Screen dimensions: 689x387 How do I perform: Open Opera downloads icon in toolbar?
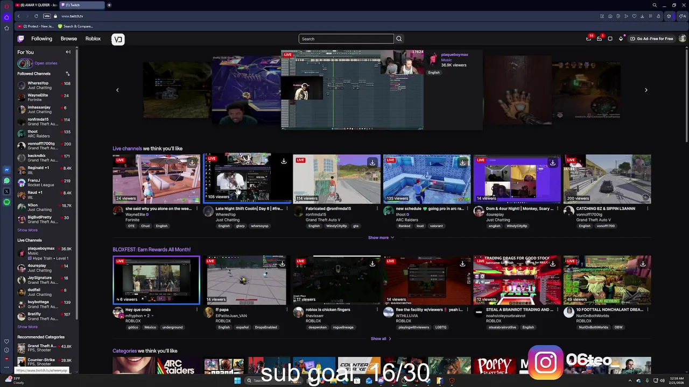(642, 16)
